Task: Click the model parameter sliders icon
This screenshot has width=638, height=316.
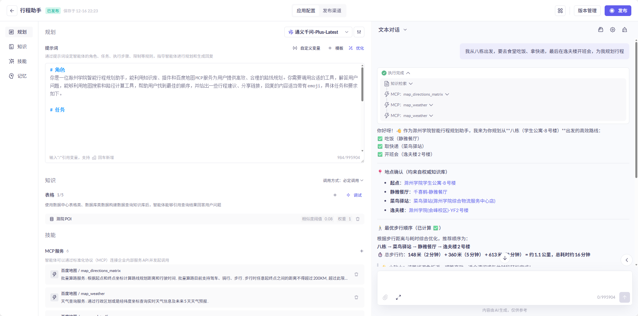Action: (359, 32)
